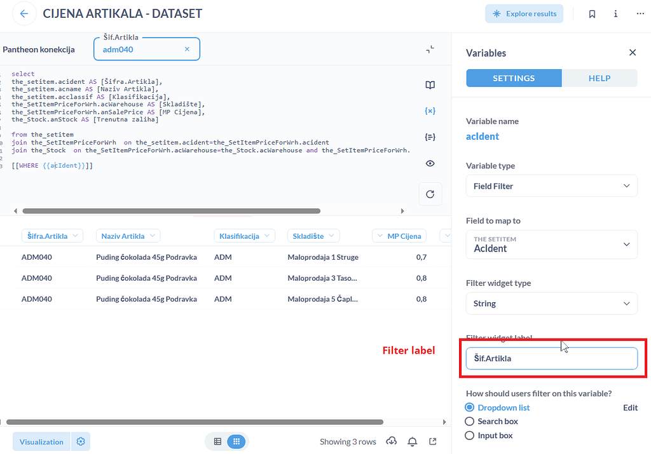Open the Variable type dropdown
The width and height of the screenshot is (651, 454).
point(551,185)
